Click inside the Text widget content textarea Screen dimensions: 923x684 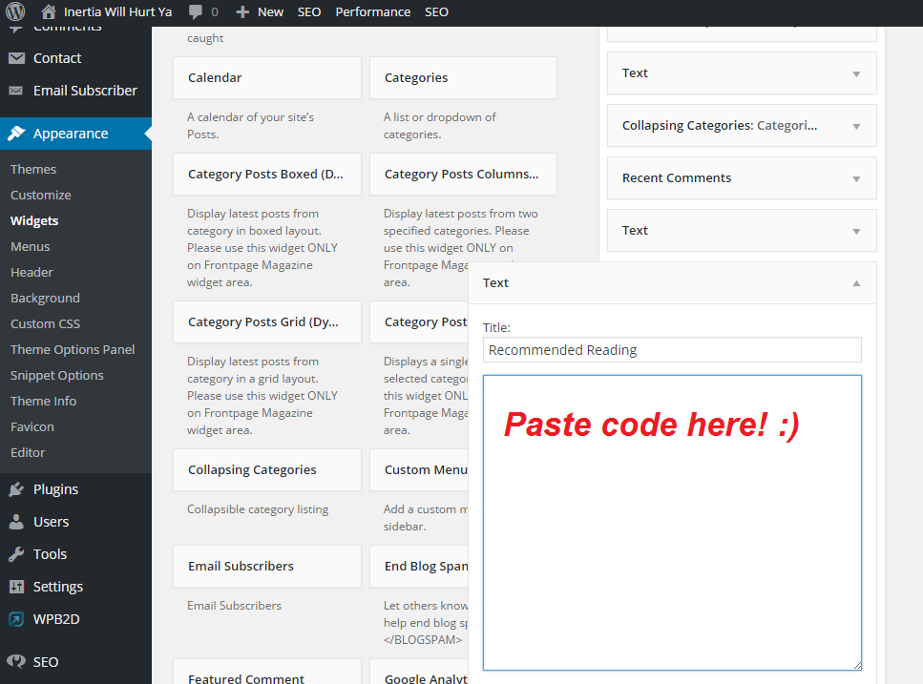[672, 523]
